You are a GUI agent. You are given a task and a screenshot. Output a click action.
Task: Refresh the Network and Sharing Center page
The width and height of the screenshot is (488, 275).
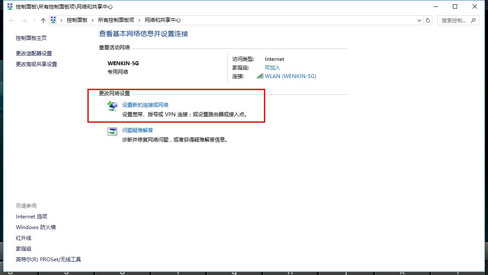[x=428, y=20]
